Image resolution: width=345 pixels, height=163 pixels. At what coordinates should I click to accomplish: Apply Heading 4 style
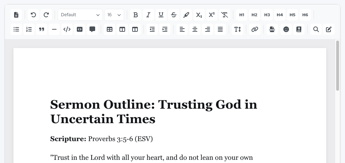click(280, 15)
